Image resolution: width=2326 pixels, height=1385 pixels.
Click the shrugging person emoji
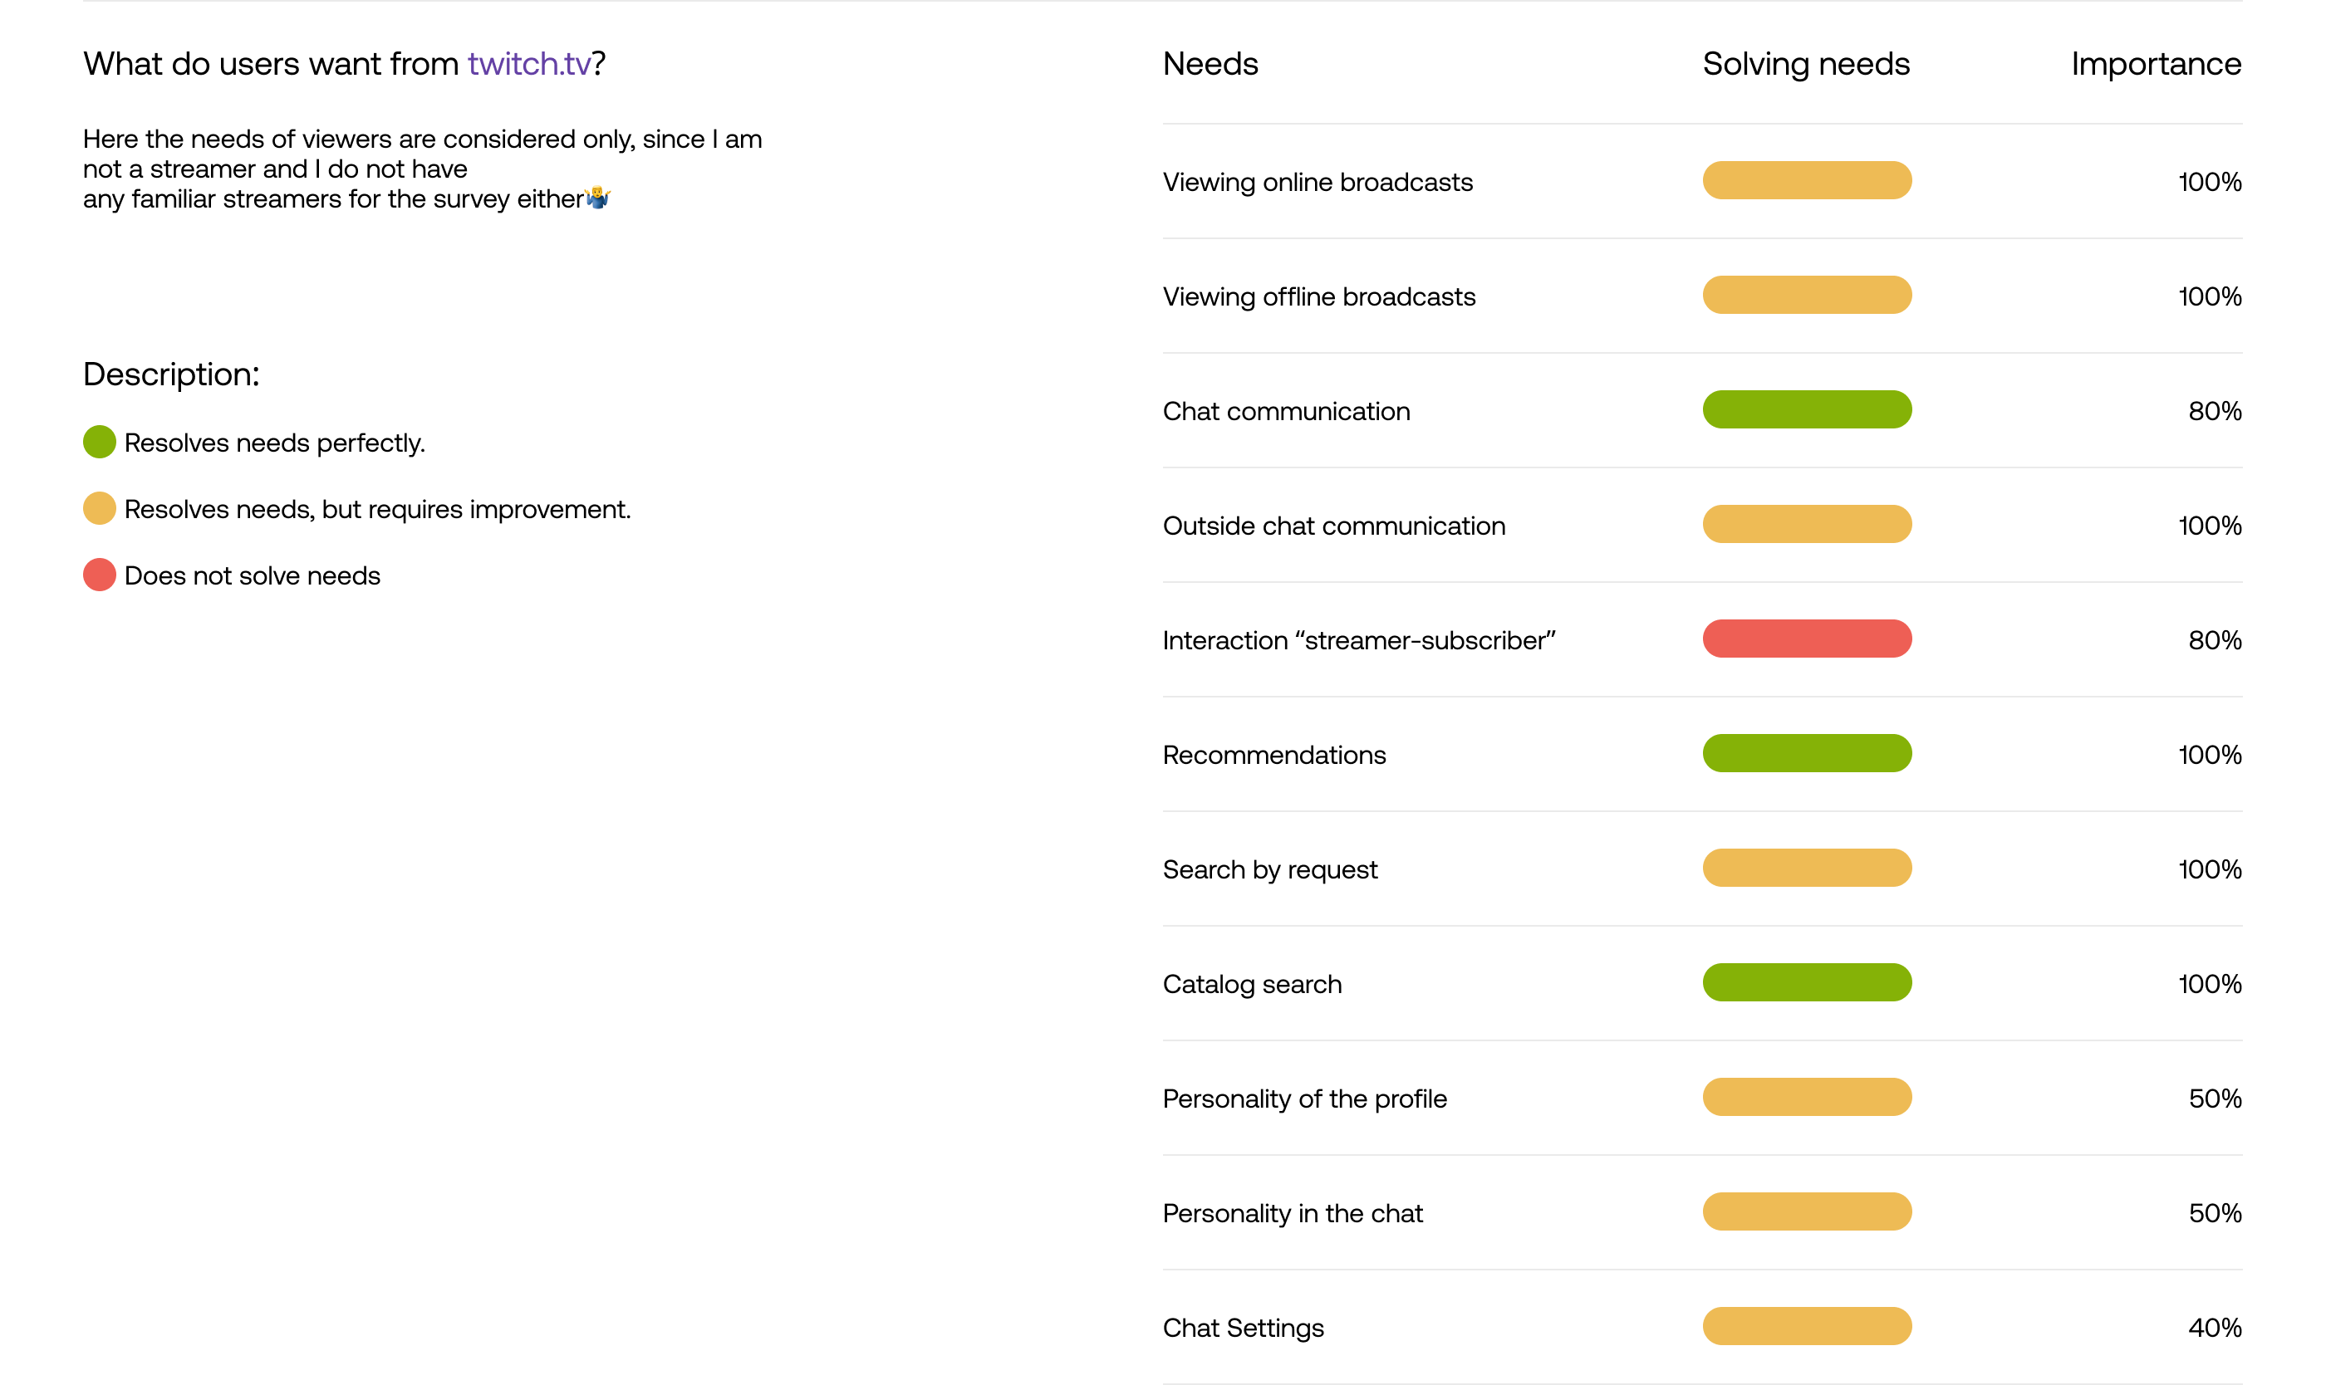click(x=597, y=198)
